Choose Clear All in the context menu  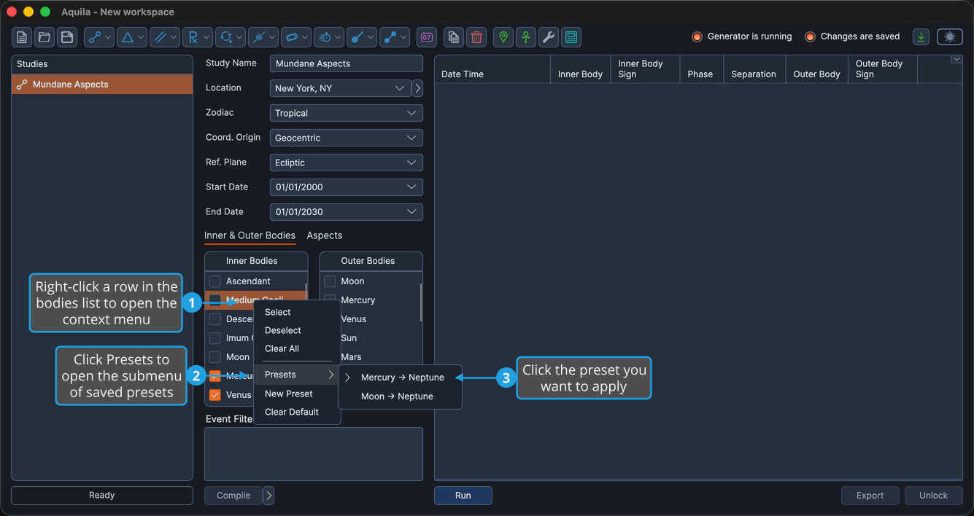tap(297, 348)
